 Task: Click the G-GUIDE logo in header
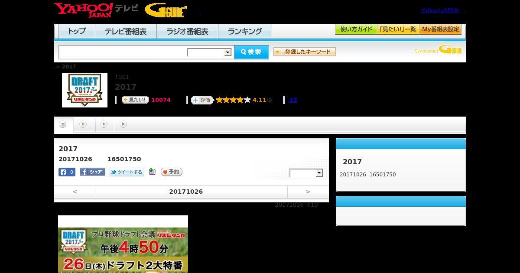(x=166, y=10)
